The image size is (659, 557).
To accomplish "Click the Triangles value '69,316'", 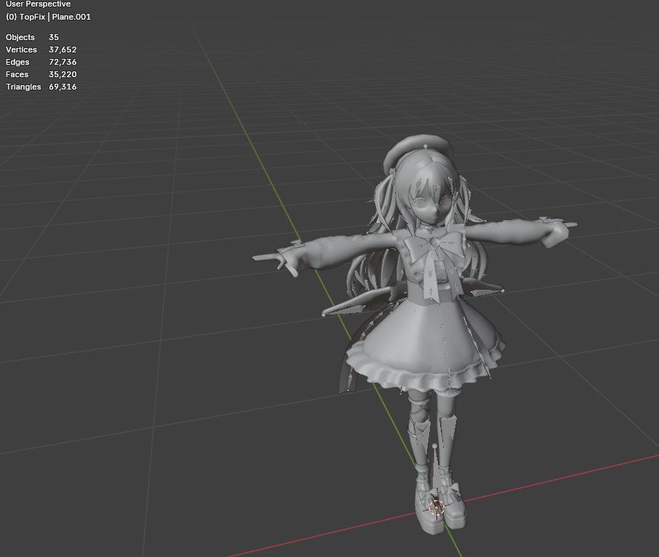I will click(63, 87).
